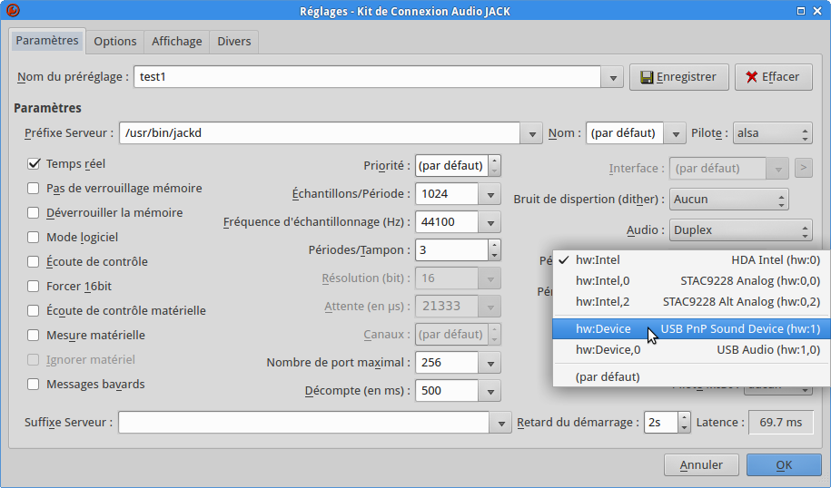This screenshot has width=831, height=488.
Task: Expand the Nom du préréglage dropdown
Action: click(x=614, y=78)
